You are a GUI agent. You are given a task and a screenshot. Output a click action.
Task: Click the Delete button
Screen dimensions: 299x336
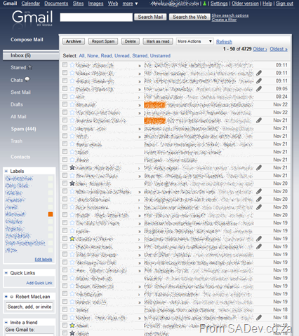click(x=131, y=41)
